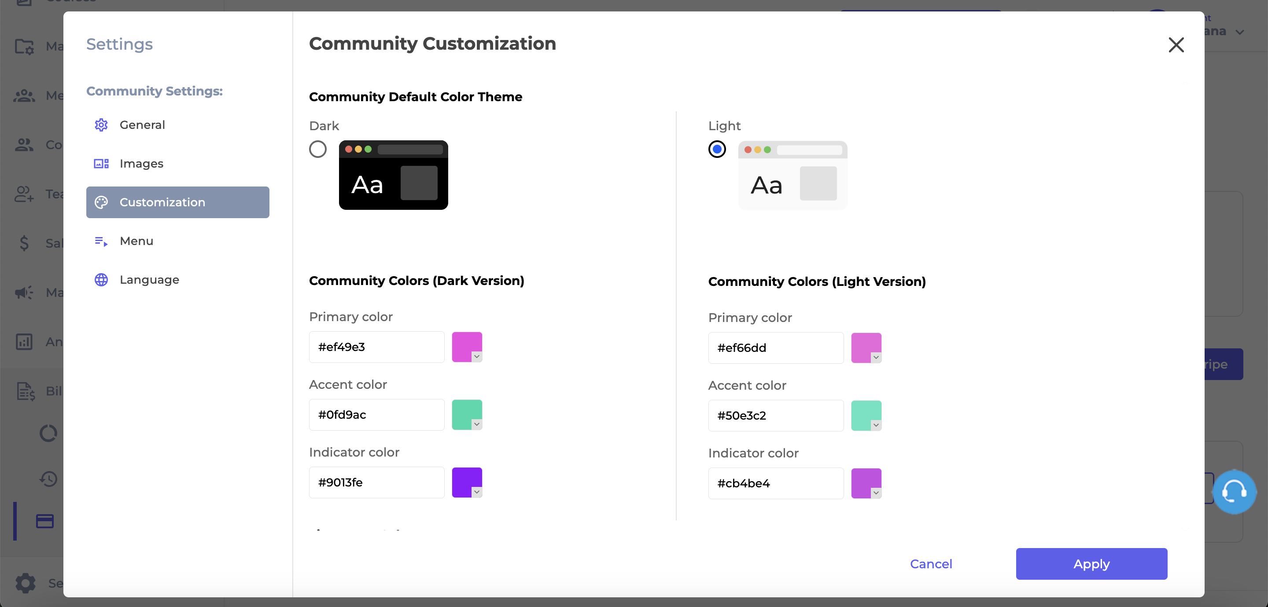Click the Apply button
This screenshot has width=1268, height=607.
1091,564
